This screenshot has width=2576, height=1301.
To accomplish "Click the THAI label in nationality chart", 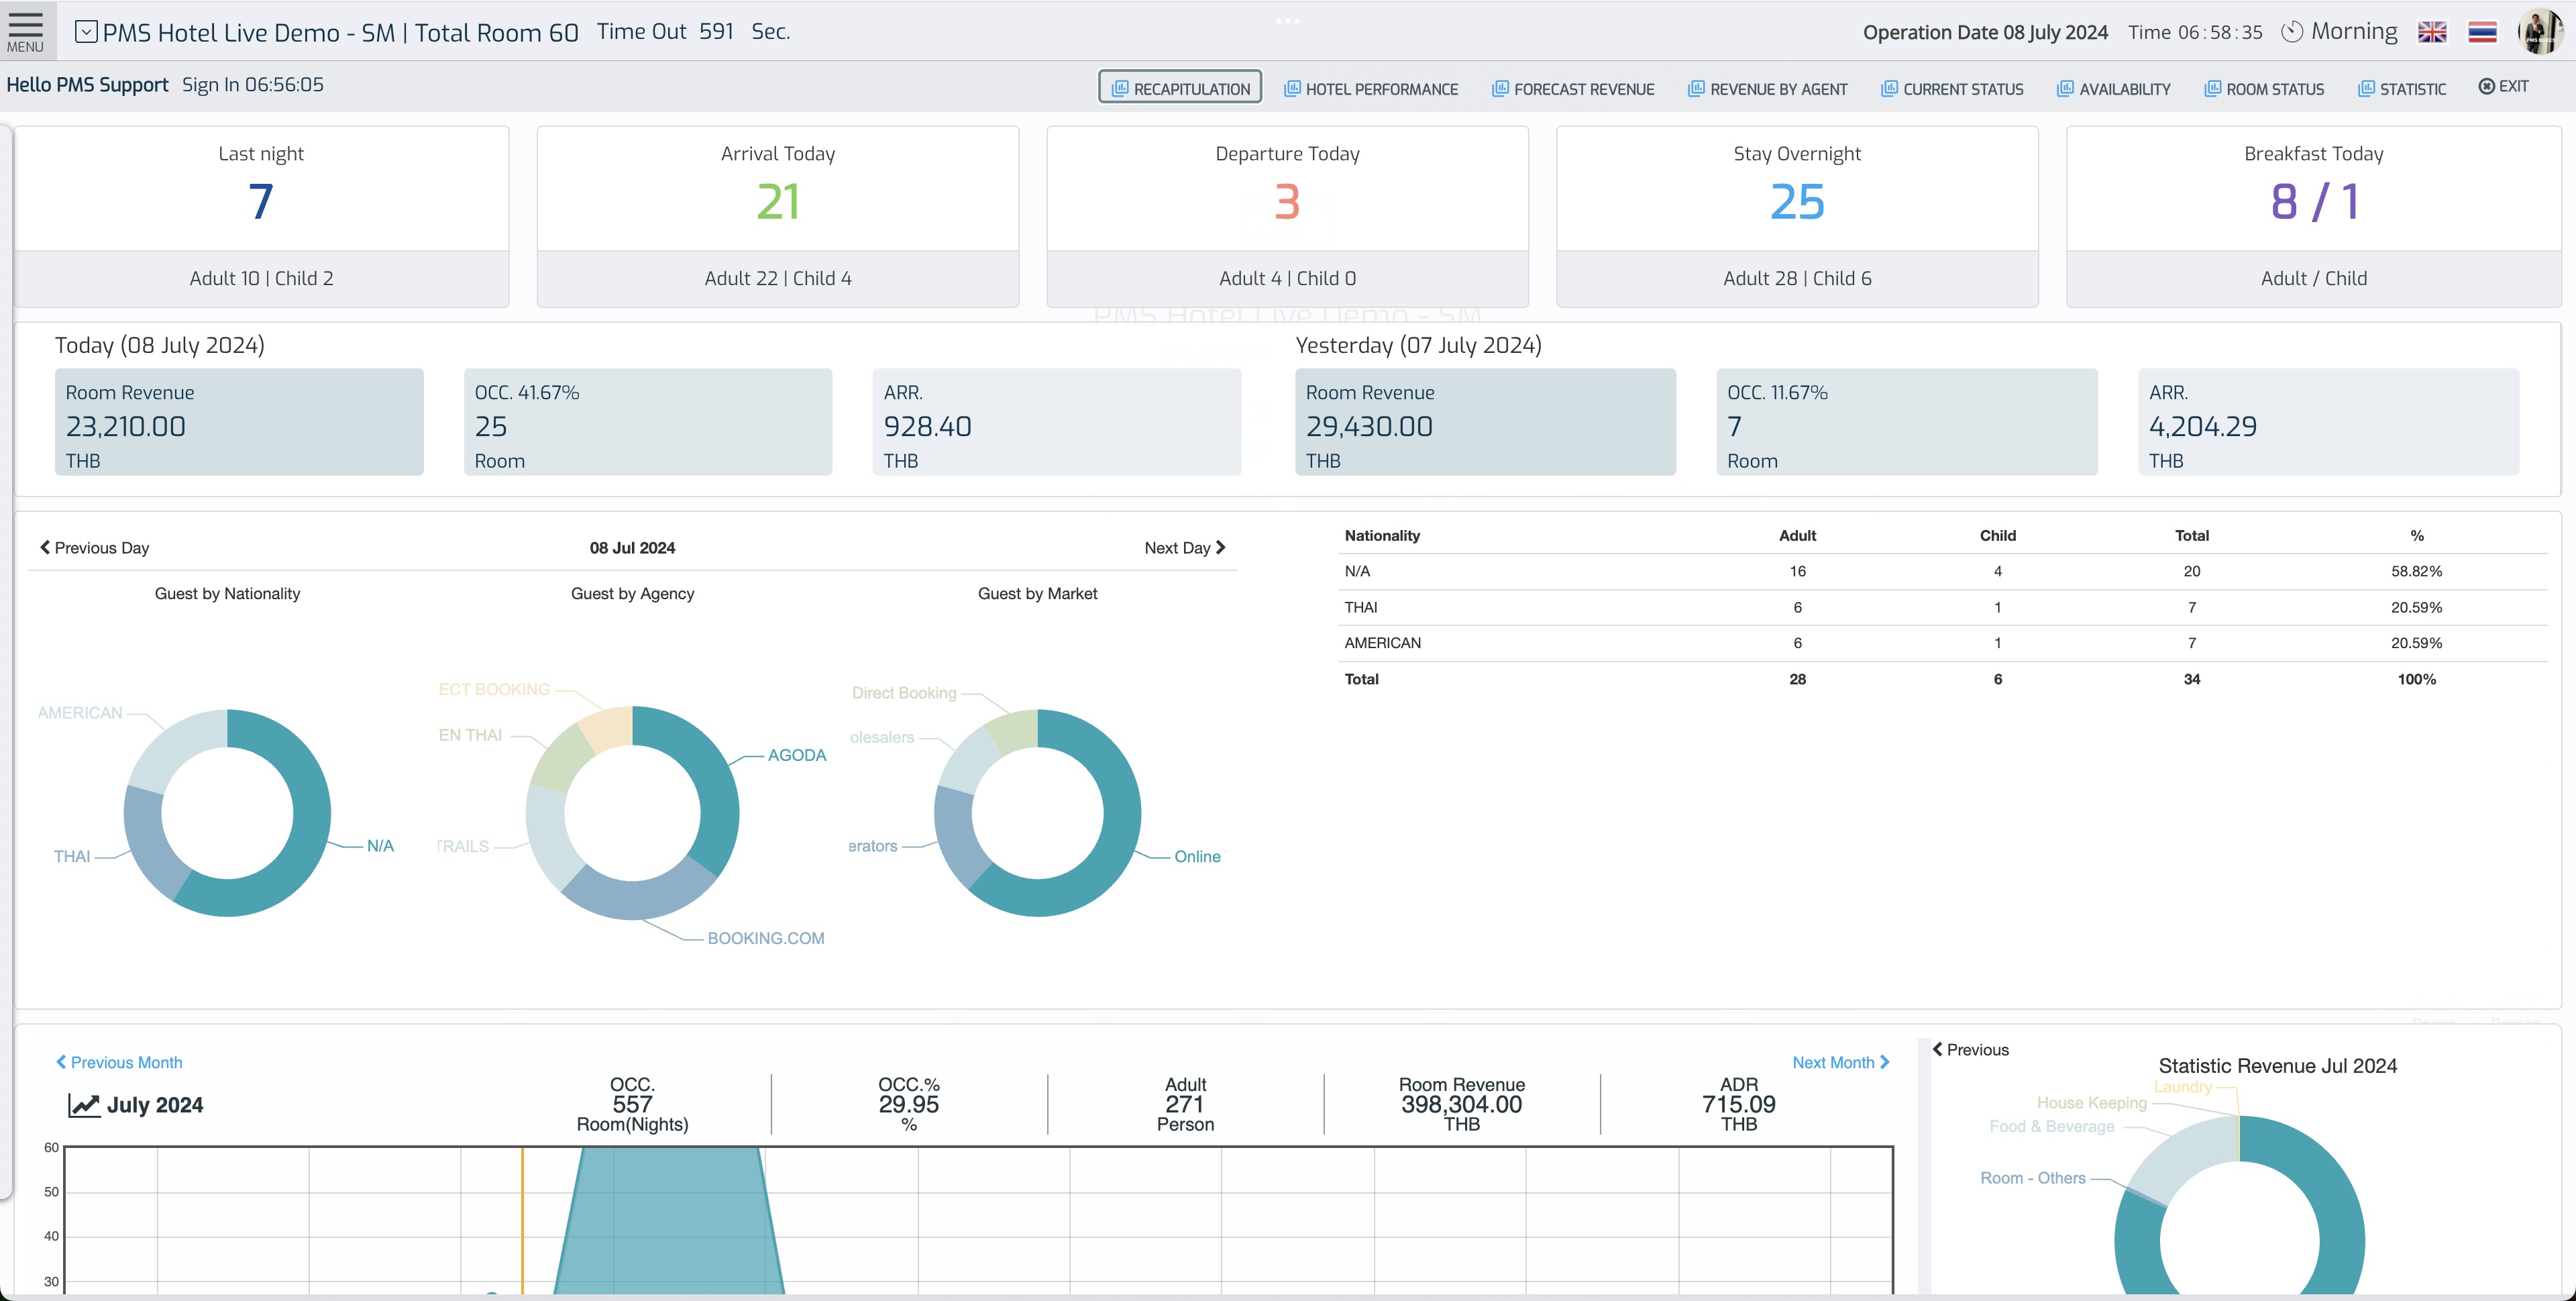I will (72, 857).
